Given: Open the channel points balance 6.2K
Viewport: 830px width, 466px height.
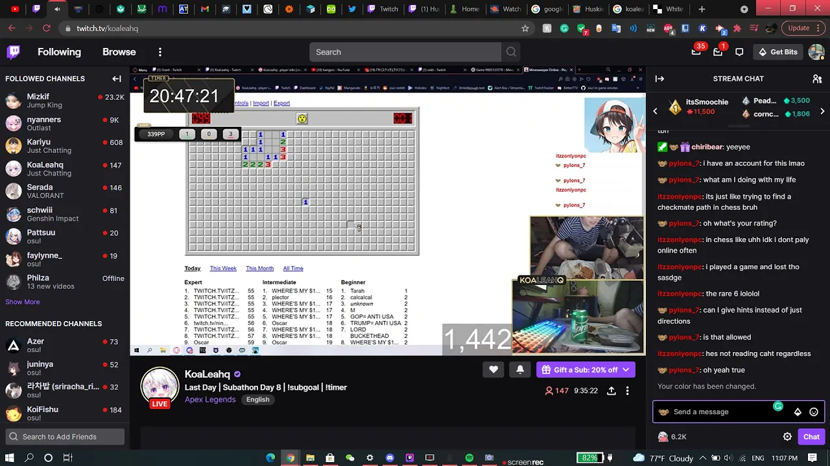Looking at the screenshot, I should (672, 437).
